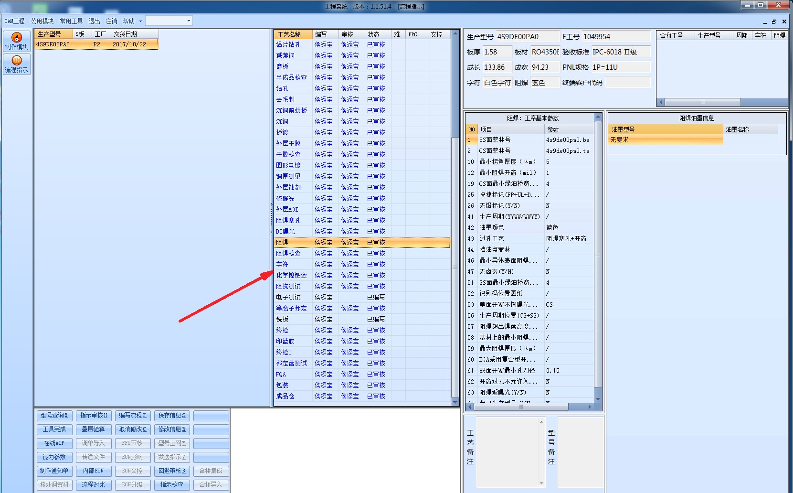Image resolution: width=793 pixels, height=493 pixels.
Task: Click the 回退审核B button
Action: (x=172, y=471)
